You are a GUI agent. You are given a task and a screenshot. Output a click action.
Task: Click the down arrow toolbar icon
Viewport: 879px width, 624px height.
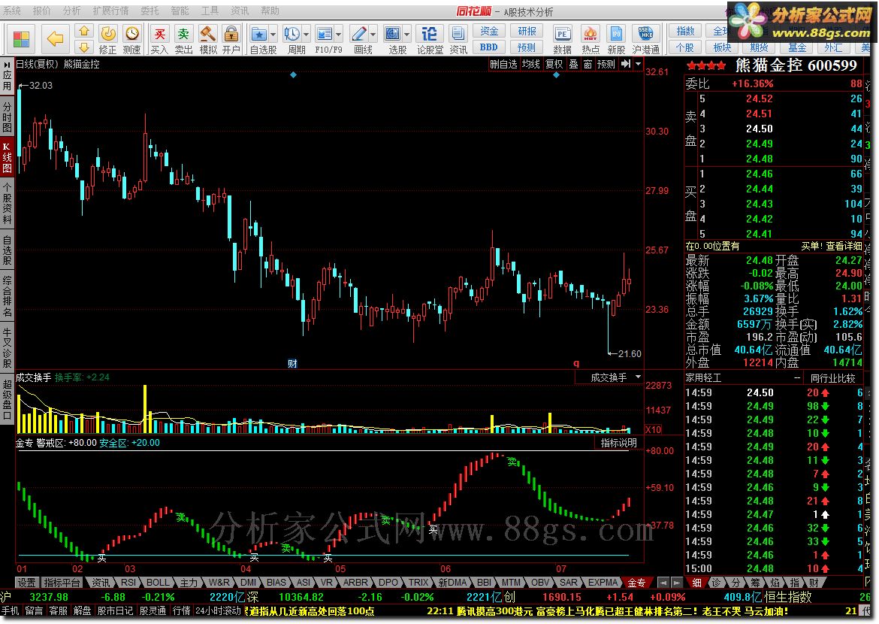click(84, 47)
